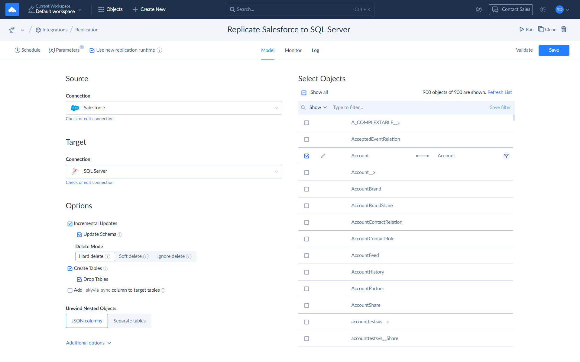The image size is (580, 362).
Task: Click the Create New plus icon
Action: coord(135,9)
